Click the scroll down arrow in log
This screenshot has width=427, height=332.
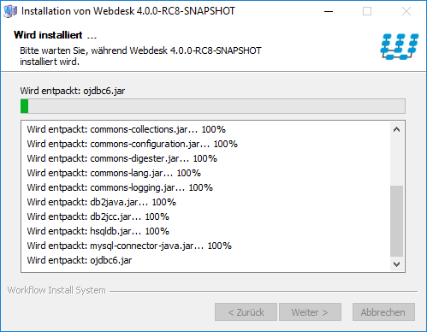tap(396, 264)
